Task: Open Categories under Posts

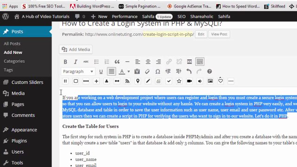Action: click(x=14, y=61)
